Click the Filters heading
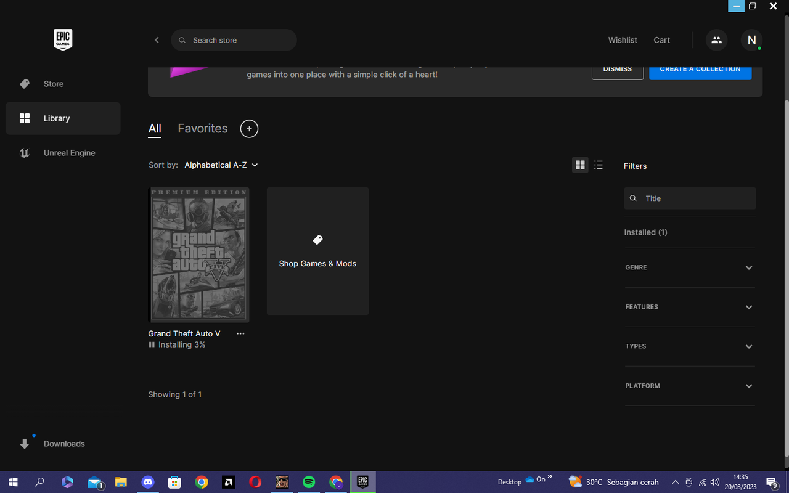The width and height of the screenshot is (789, 493). (635, 166)
